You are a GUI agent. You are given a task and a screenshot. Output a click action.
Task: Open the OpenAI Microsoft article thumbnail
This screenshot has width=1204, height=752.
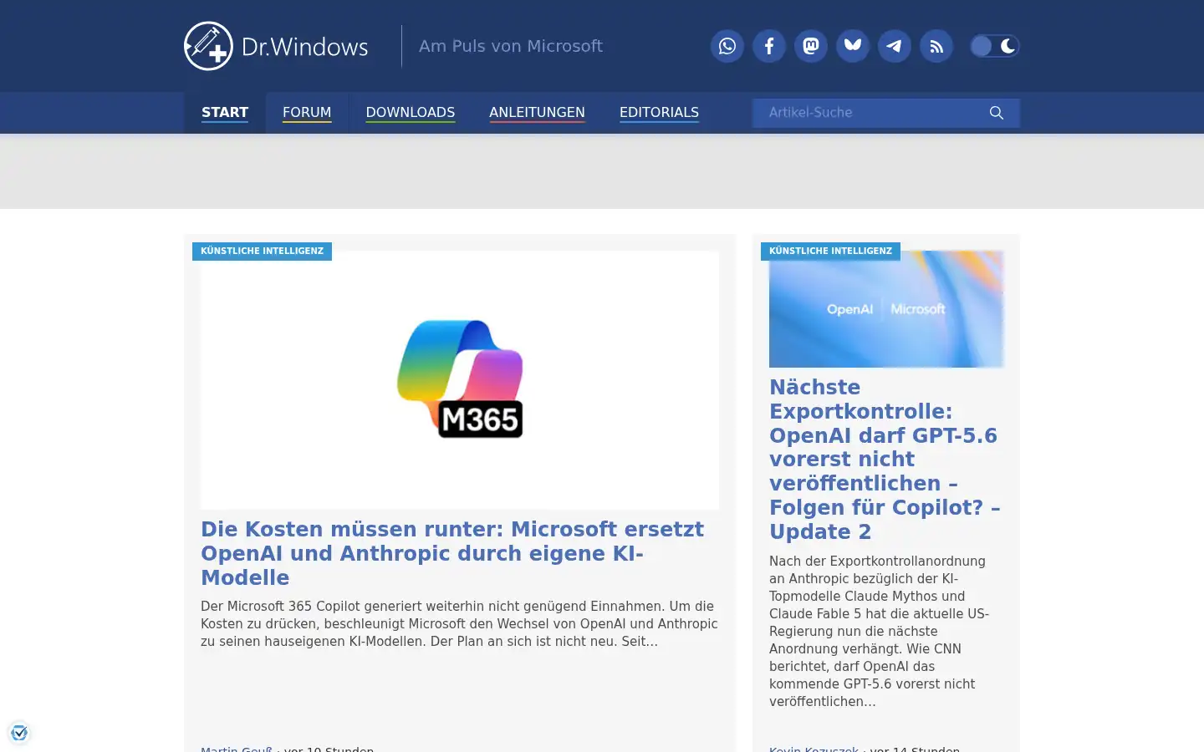pyautogui.click(x=886, y=309)
